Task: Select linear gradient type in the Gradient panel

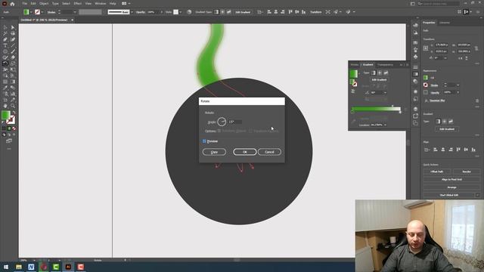Action: [374, 73]
